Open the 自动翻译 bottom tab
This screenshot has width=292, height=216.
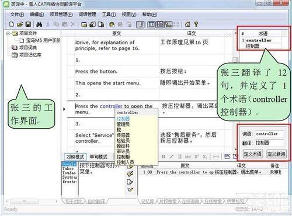coord(96,201)
